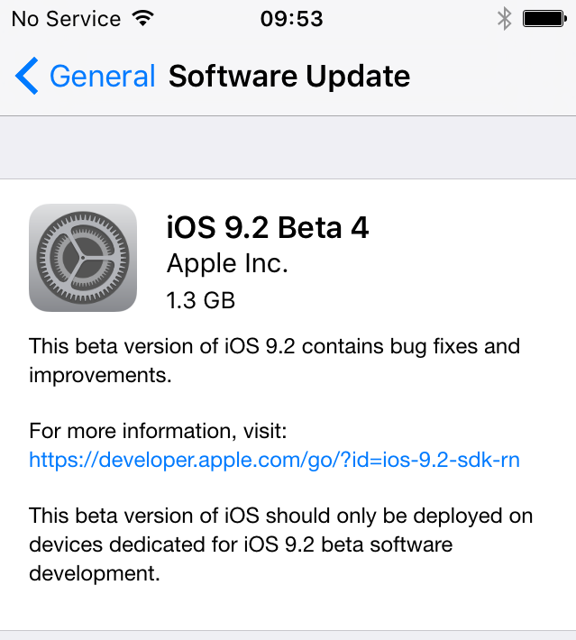Tap the word improvements in description
The height and width of the screenshot is (640, 576).
click(99, 375)
